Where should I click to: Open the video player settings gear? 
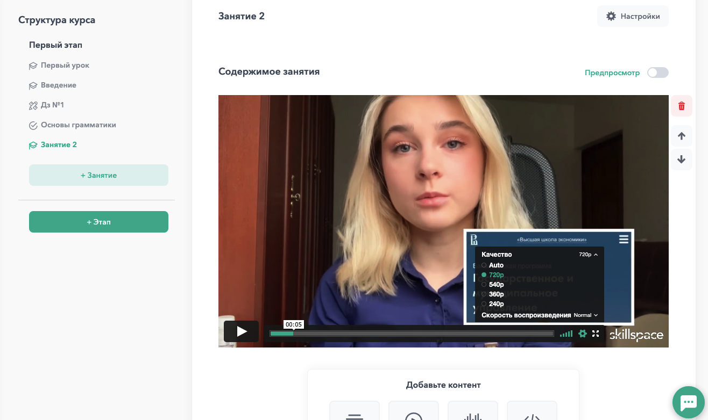pyautogui.click(x=582, y=334)
